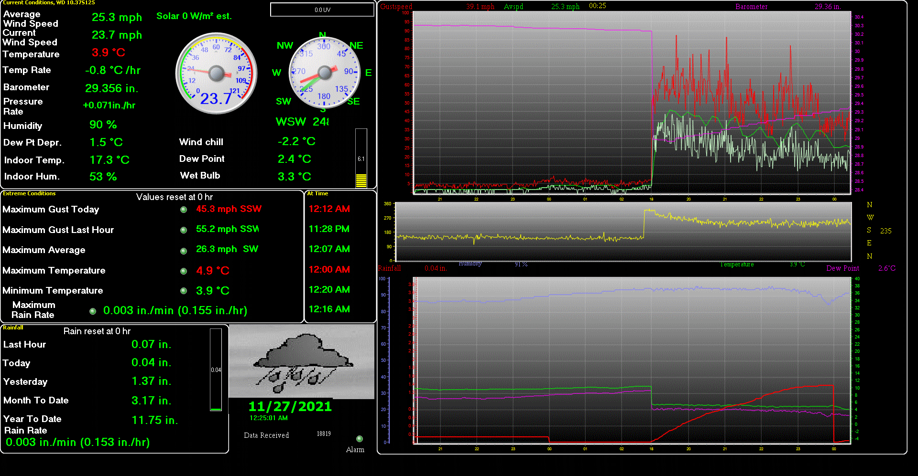Click the LED beside Maximum Rain Rate
This screenshot has width=918, height=476.
(x=93, y=311)
